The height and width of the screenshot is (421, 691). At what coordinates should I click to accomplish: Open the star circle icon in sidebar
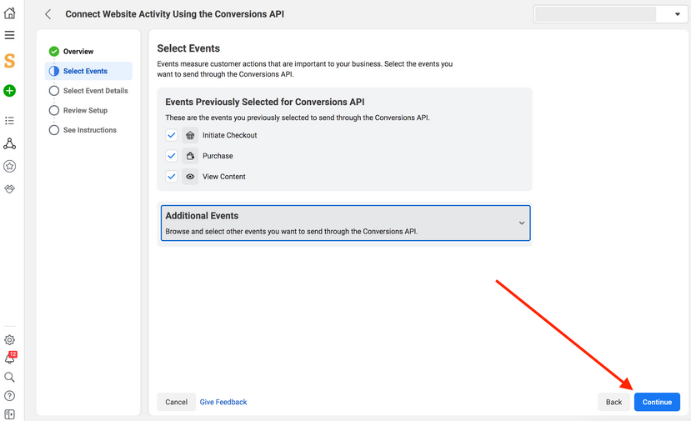coord(10,166)
